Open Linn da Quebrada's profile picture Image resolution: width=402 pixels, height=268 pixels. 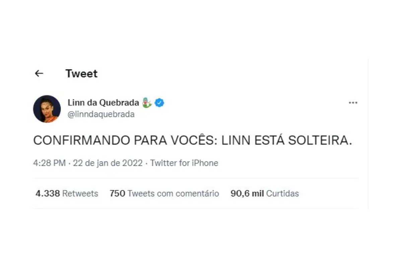[x=47, y=109]
